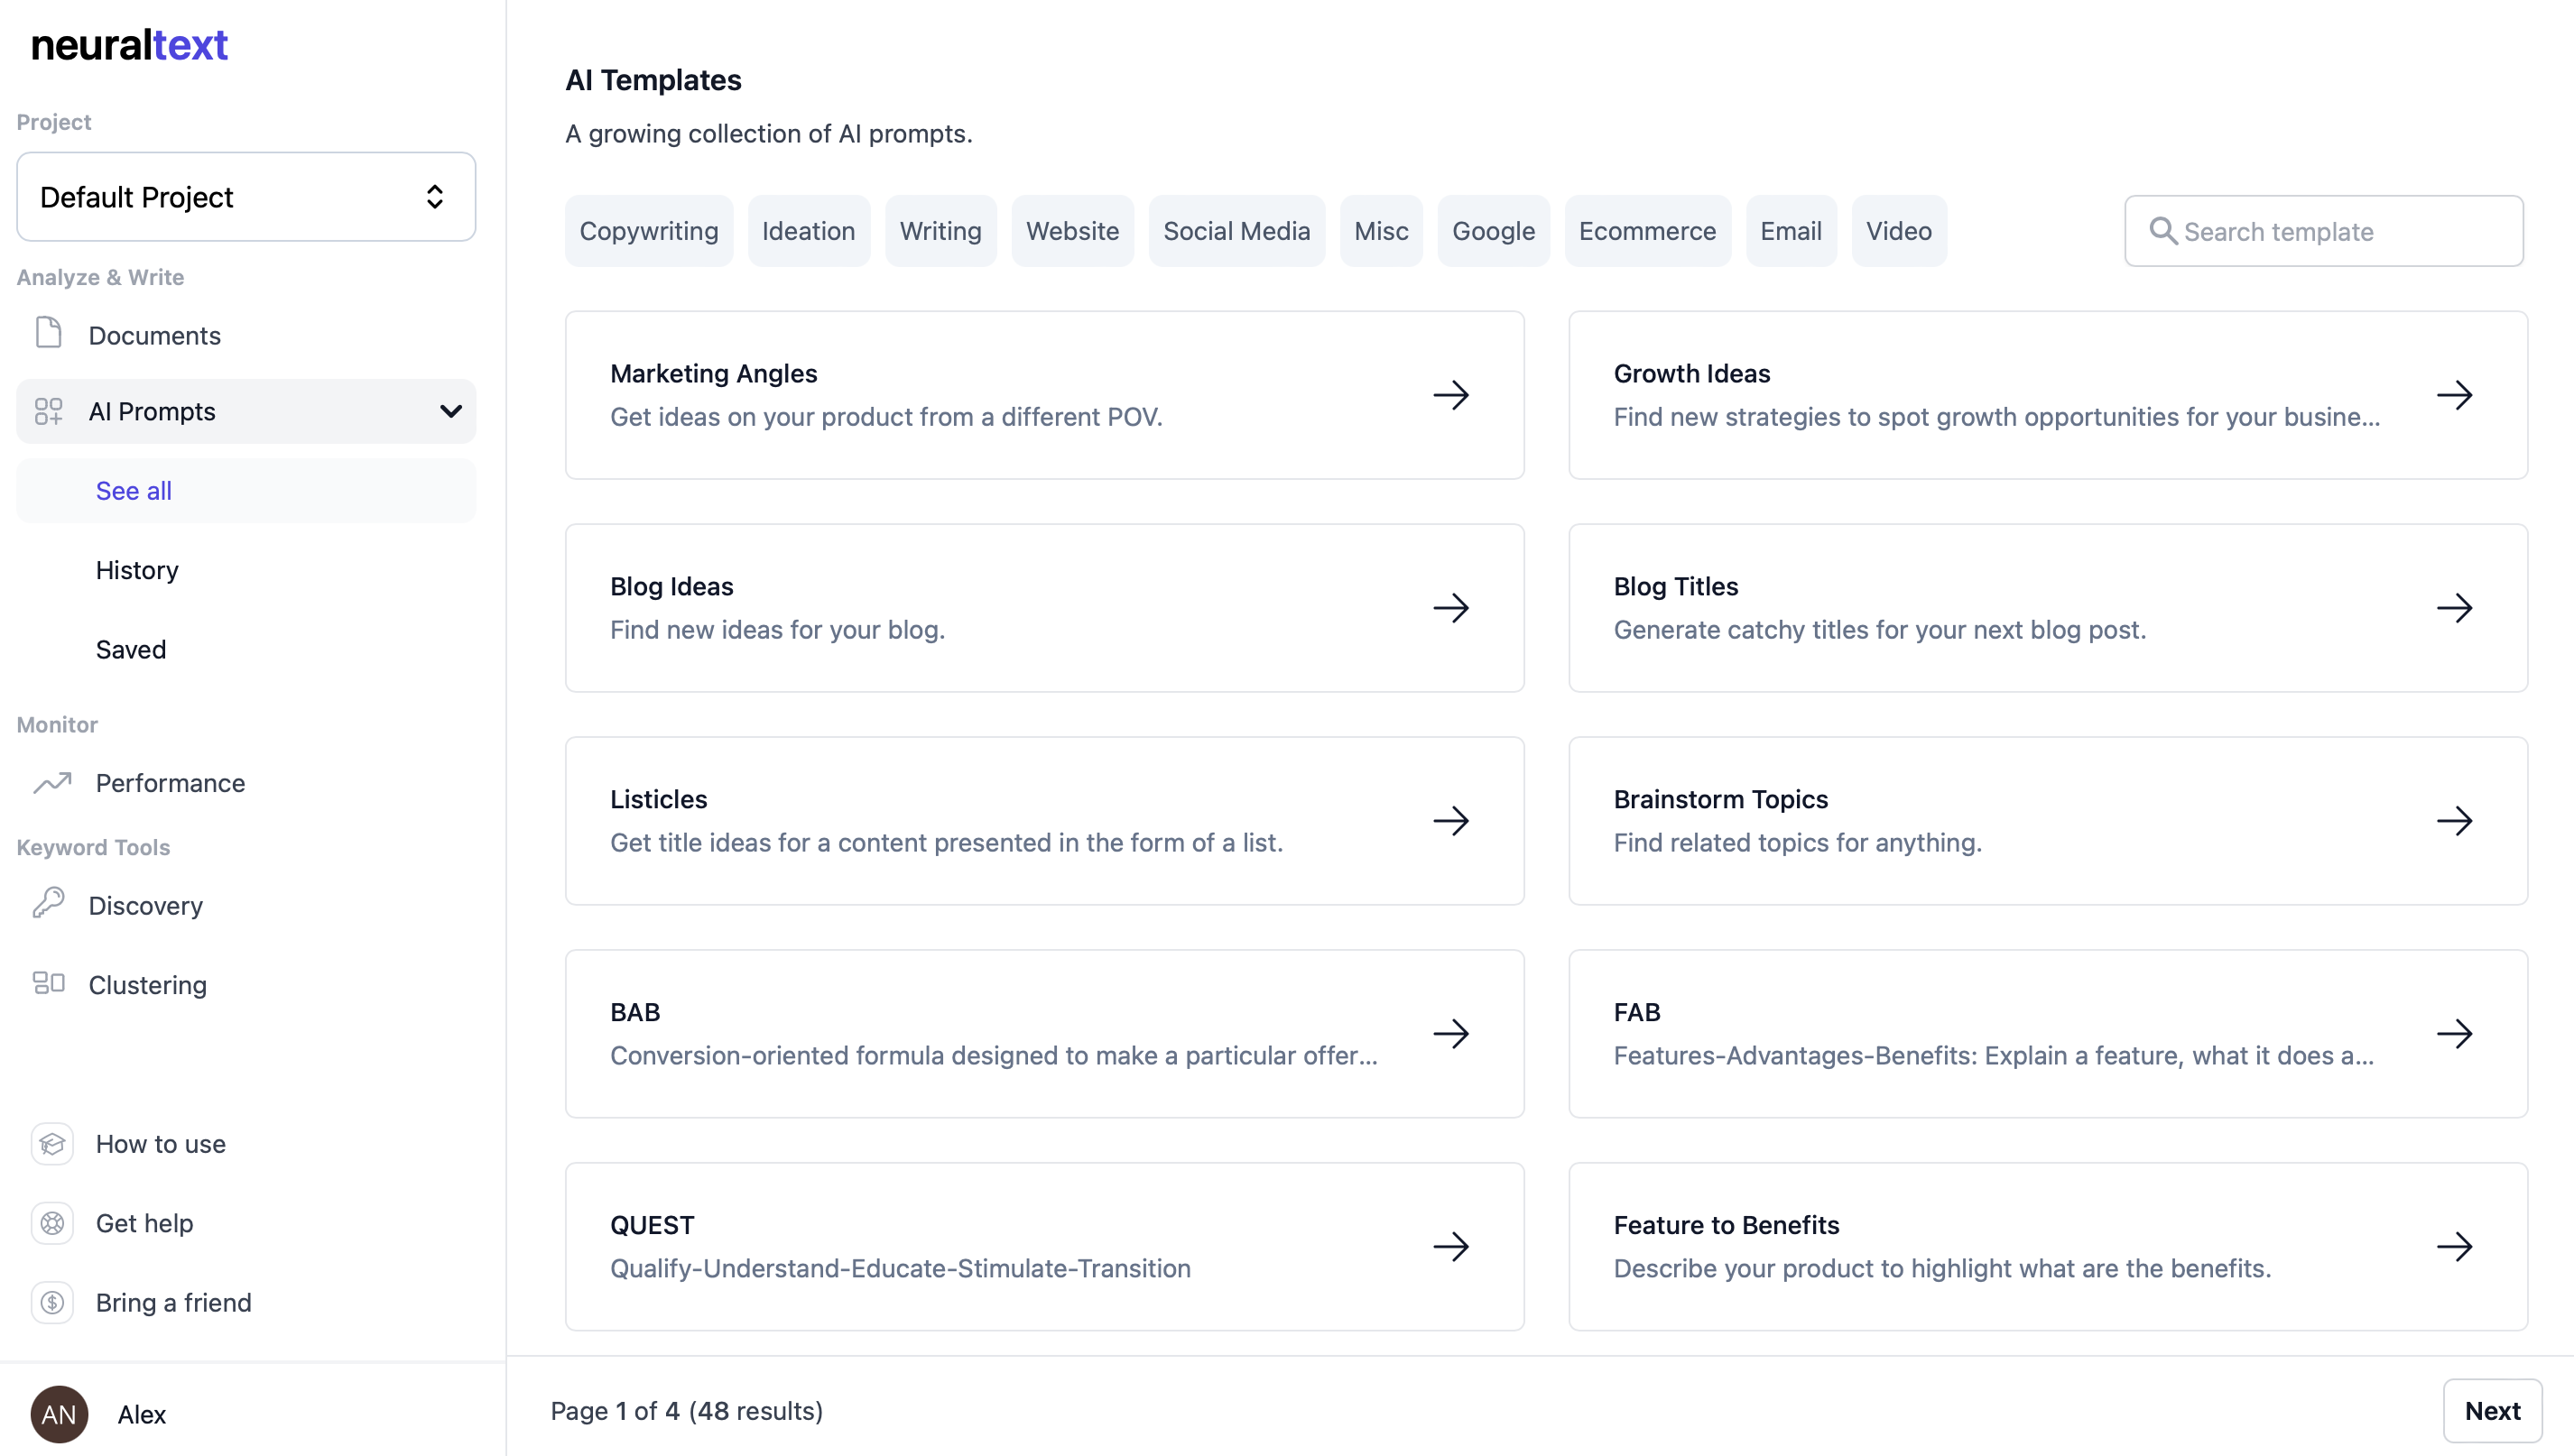Open the Default Project selector dropdown

(x=246, y=197)
